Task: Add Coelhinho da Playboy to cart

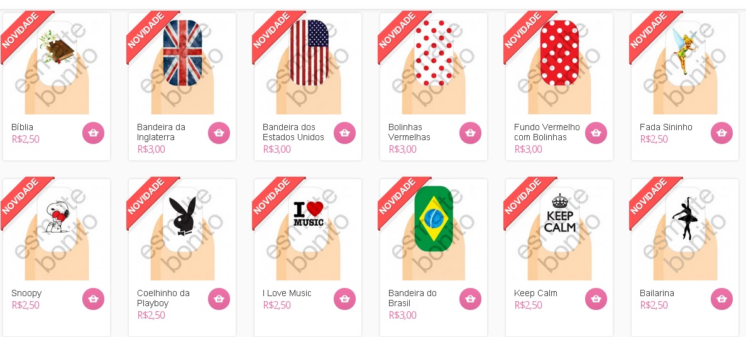Action: click(219, 299)
